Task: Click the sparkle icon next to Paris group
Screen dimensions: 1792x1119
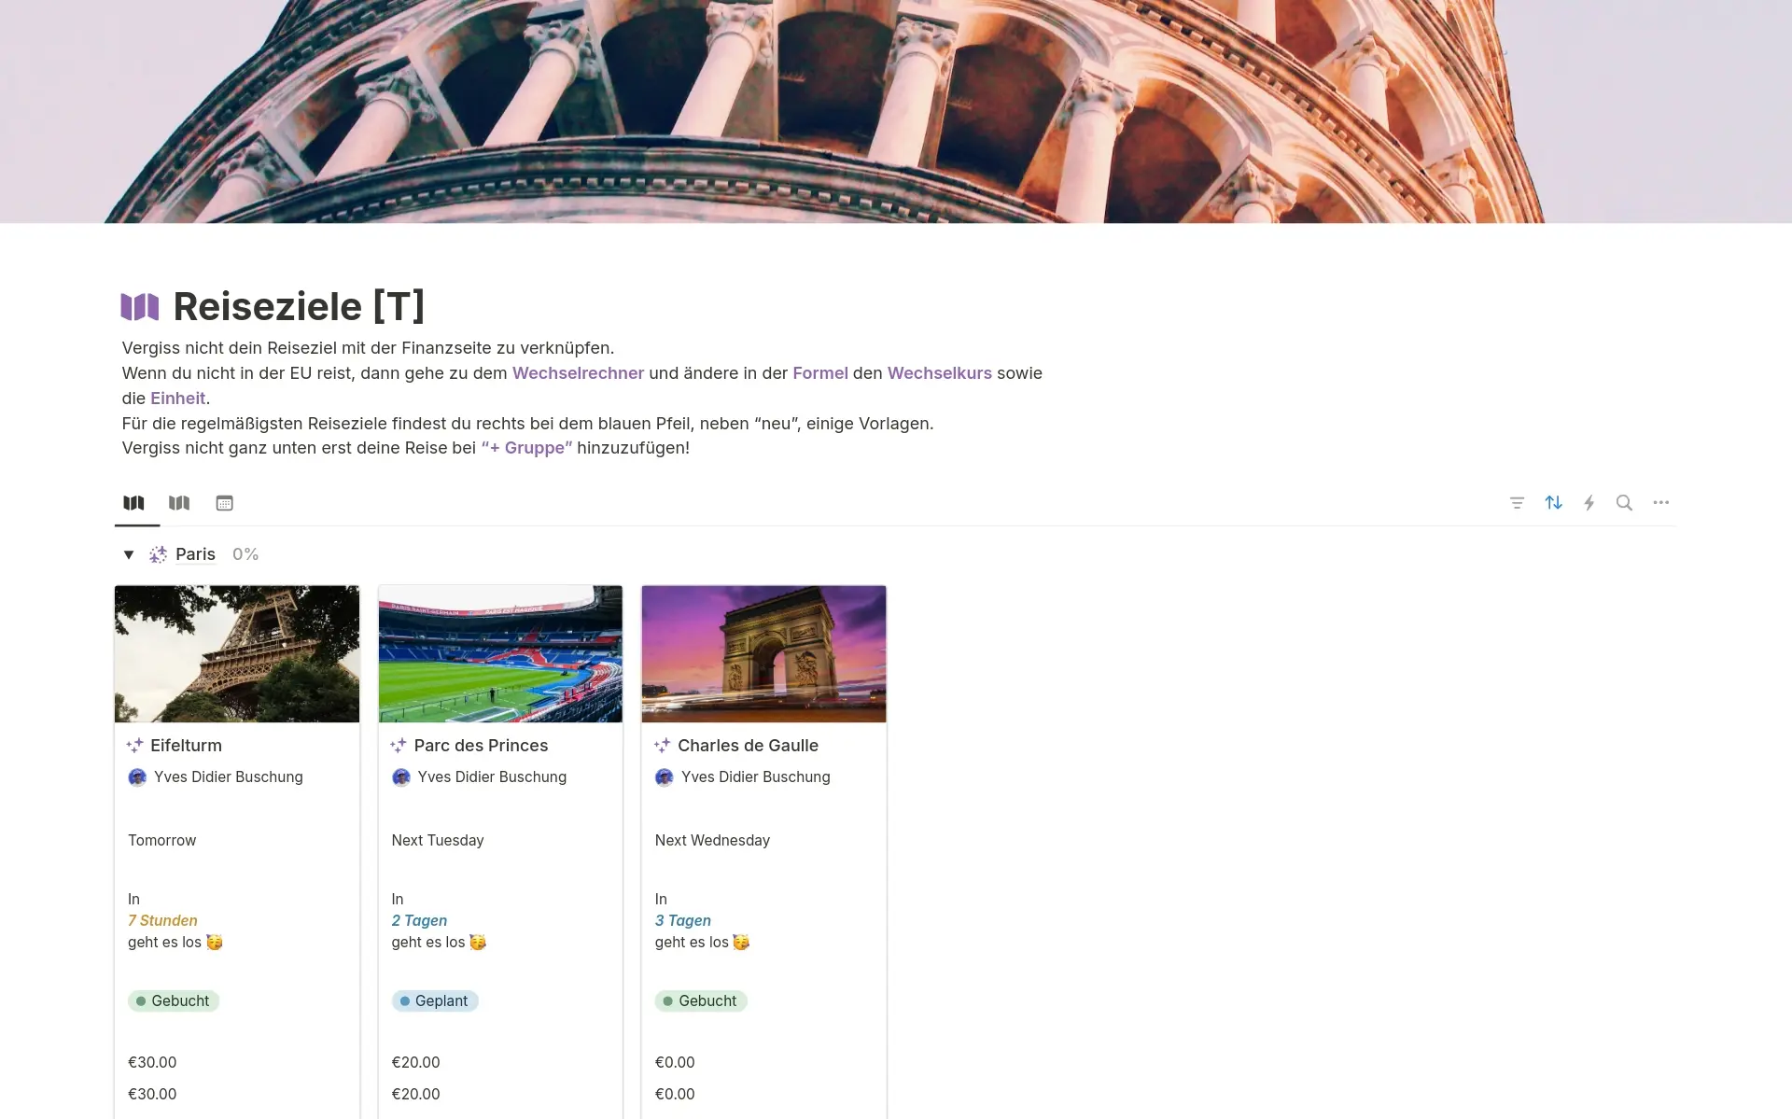Action: coord(158,554)
